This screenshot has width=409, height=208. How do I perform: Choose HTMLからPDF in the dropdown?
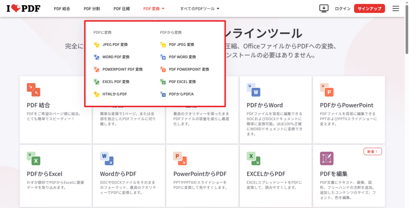(114, 94)
